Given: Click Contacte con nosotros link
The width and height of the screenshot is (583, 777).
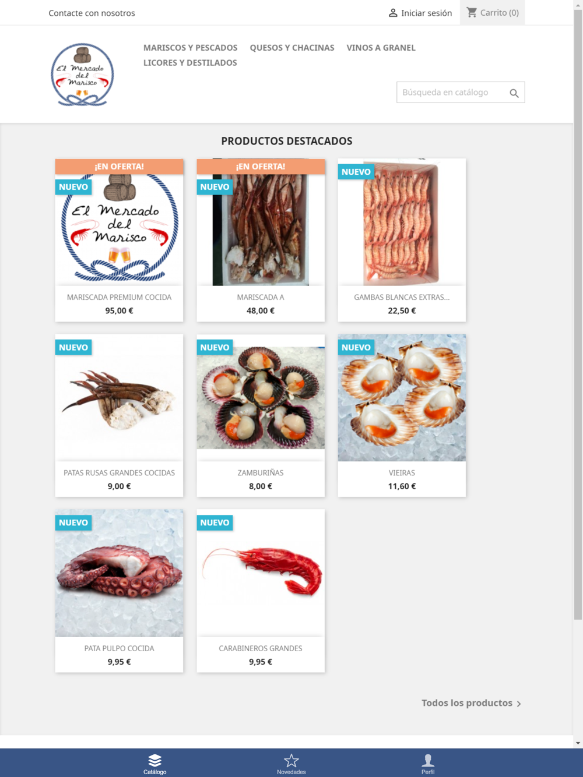Looking at the screenshot, I should coord(92,13).
